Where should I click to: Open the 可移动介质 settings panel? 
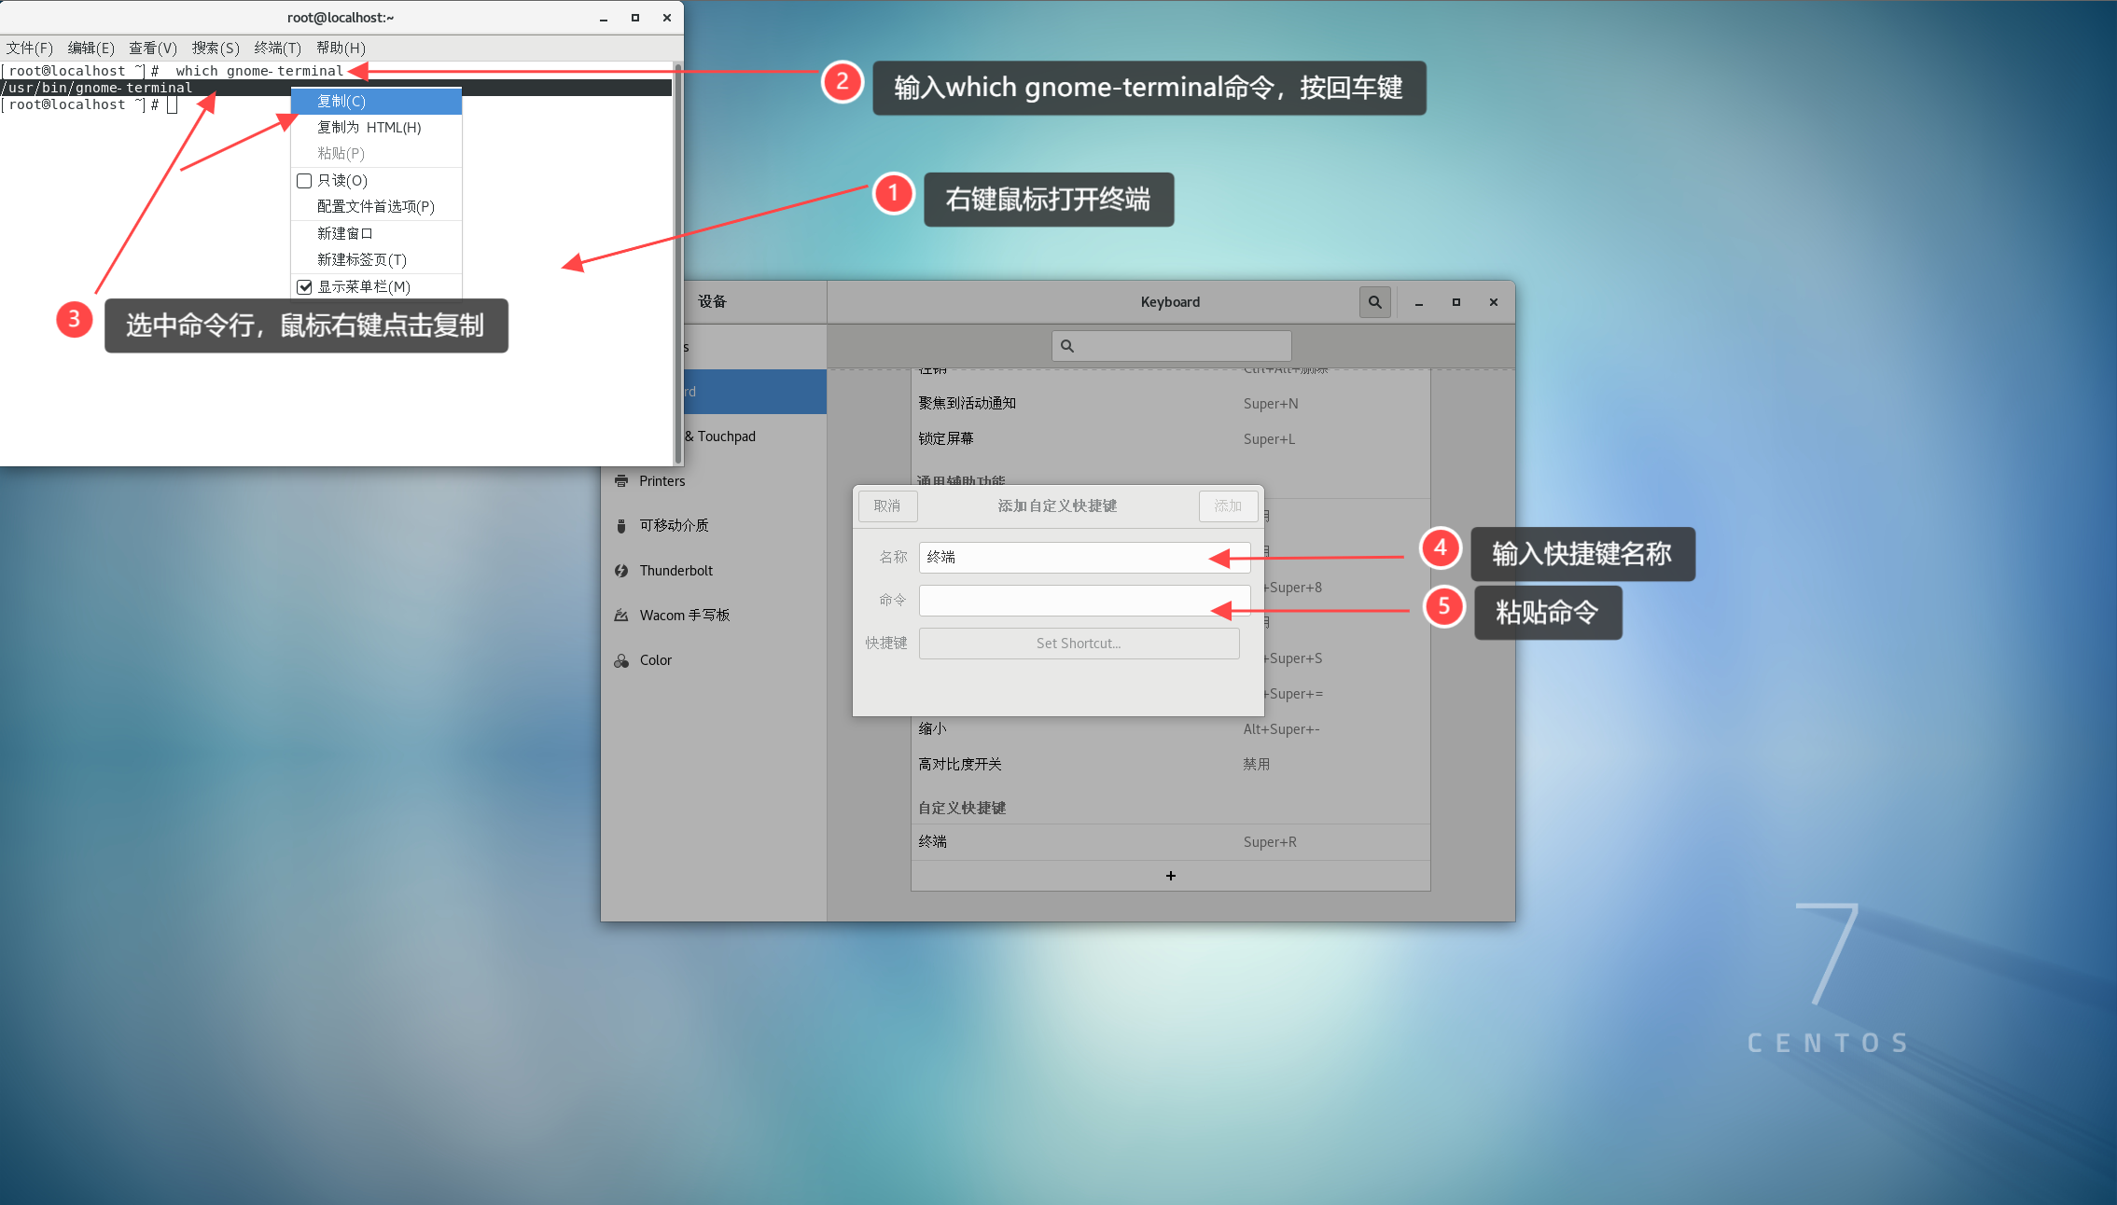(714, 526)
